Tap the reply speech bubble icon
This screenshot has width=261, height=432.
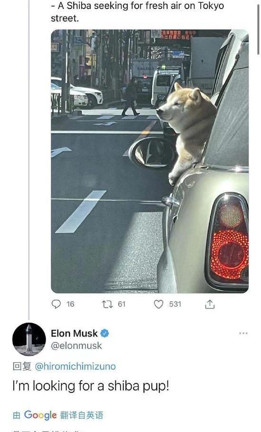coord(56,304)
